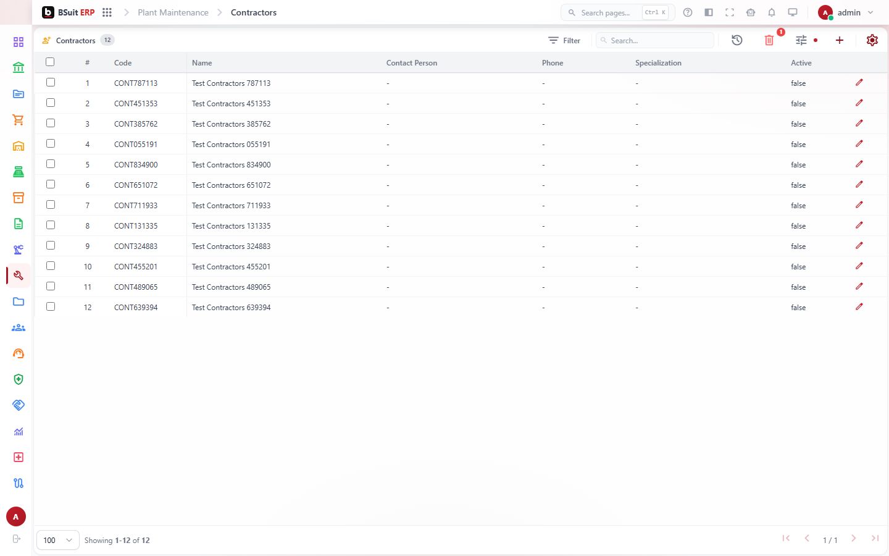The width and height of the screenshot is (889, 556).
Task: Open the dashboard grid icon in sidebar
Action: [19, 42]
